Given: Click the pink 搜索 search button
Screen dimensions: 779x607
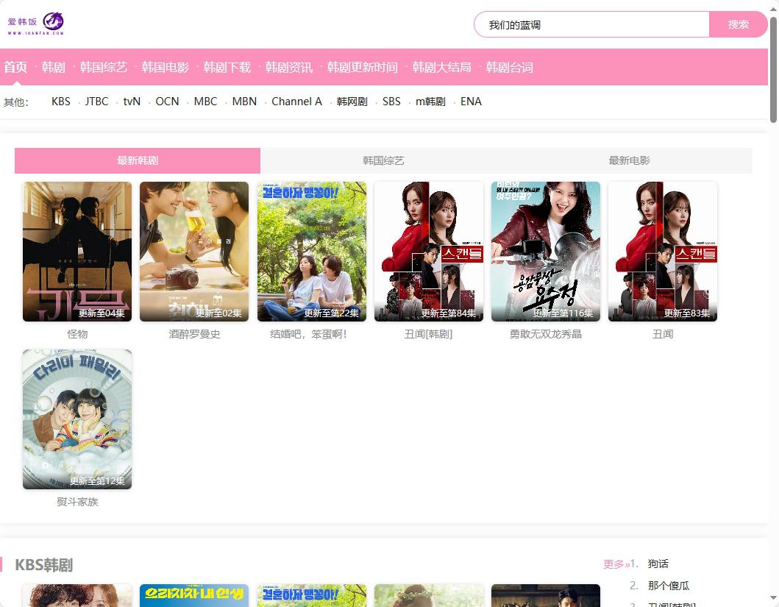Looking at the screenshot, I should pyautogui.click(x=738, y=24).
